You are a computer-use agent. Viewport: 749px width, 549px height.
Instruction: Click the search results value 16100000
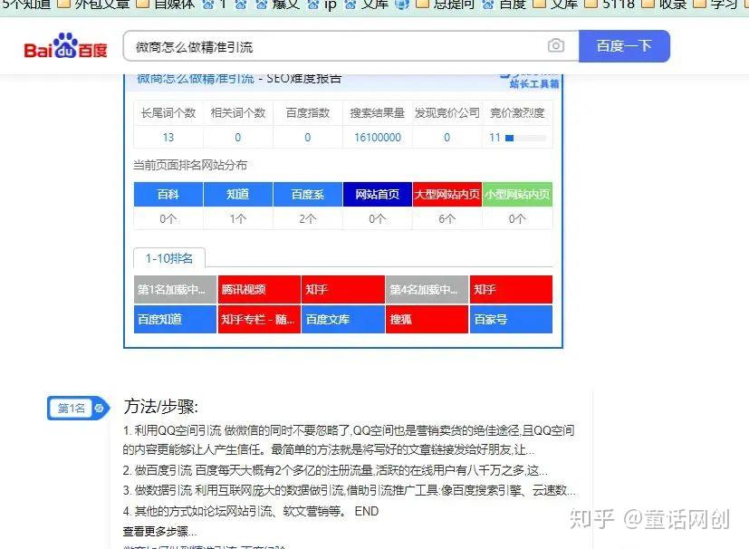click(378, 138)
